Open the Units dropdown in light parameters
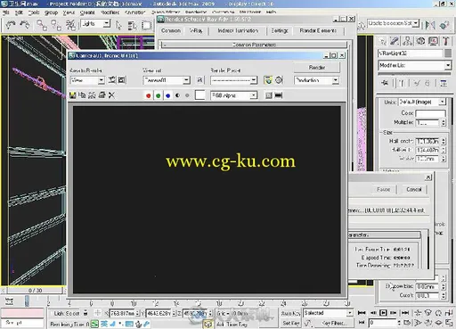 [442, 102]
